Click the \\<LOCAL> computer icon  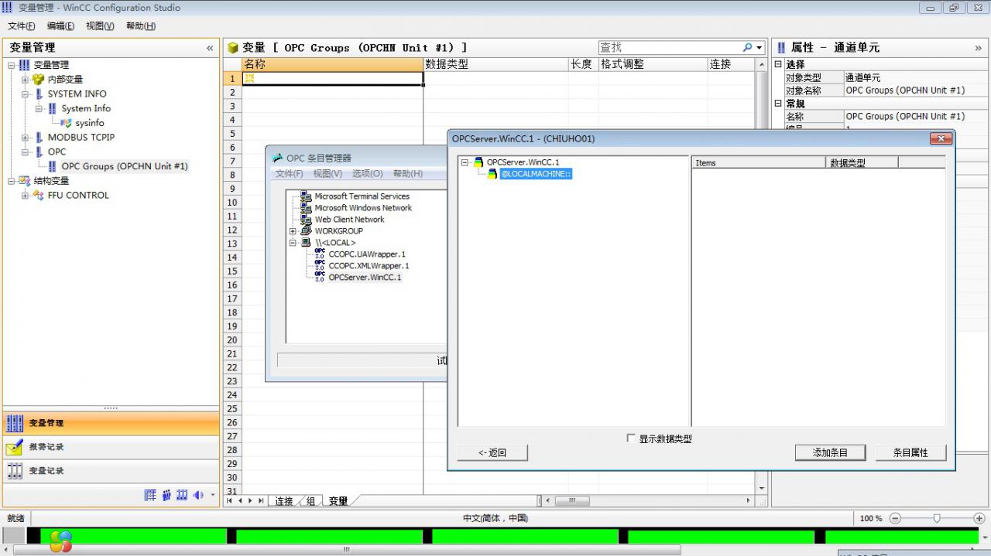tap(306, 243)
